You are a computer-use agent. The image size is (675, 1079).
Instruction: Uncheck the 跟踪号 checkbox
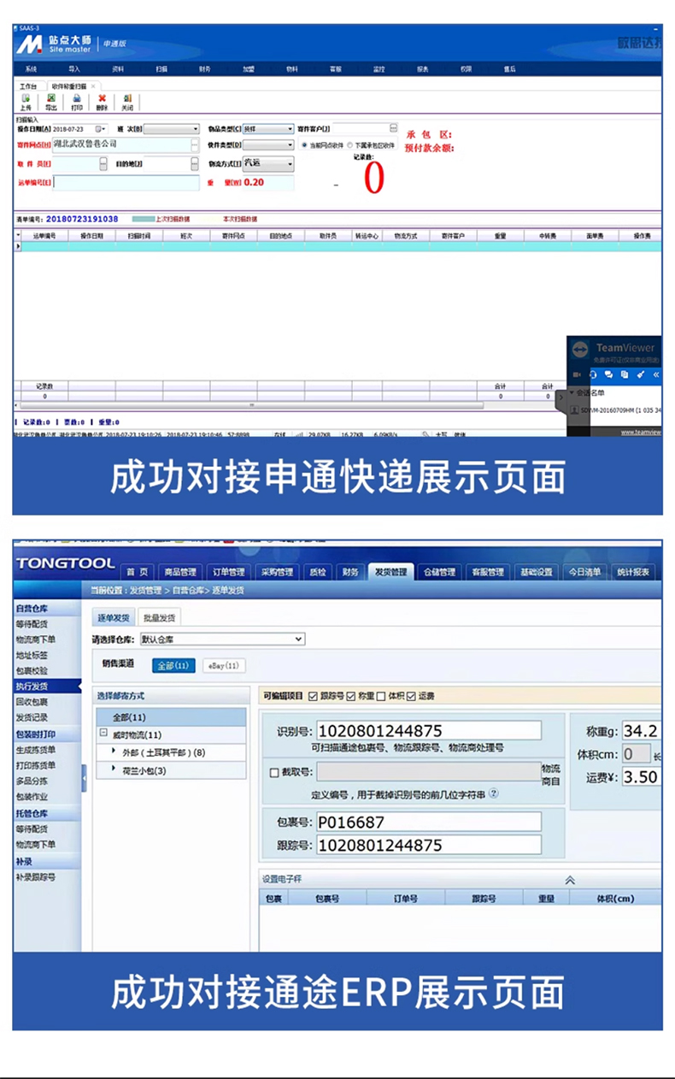(x=312, y=696)
